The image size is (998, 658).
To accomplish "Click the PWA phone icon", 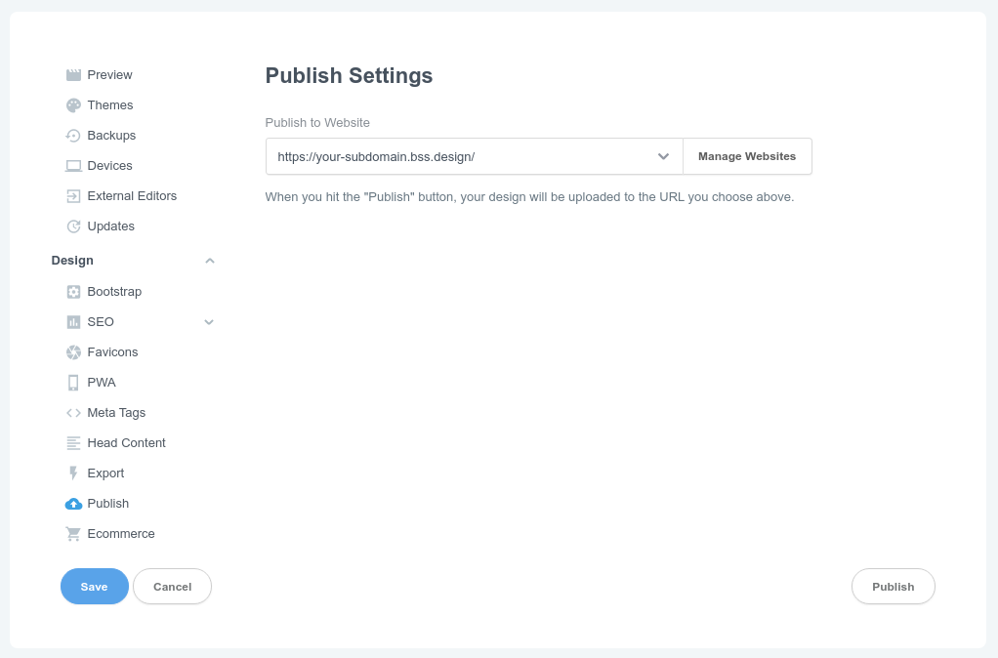I will [x=73, y=382].
